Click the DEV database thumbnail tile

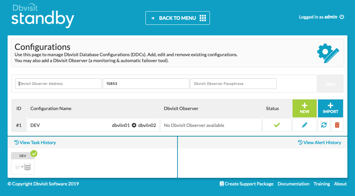click(23, 163)
